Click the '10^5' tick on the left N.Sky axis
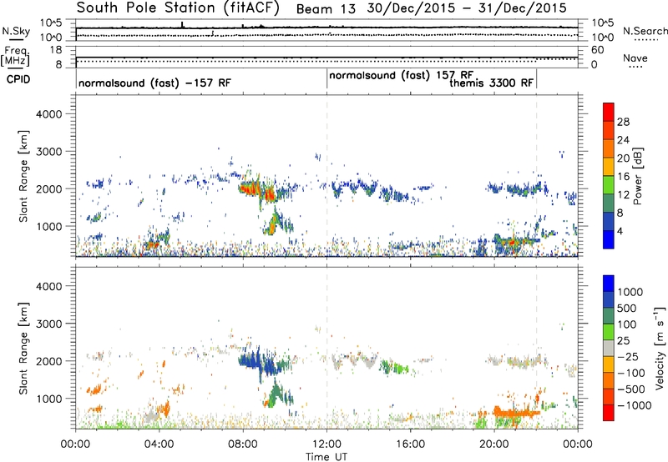The image size is (668, 462). (51, 23)
